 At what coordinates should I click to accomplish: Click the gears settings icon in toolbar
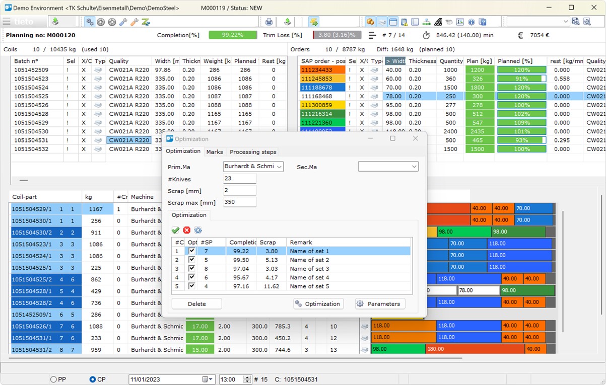pyautogui.click(x=90, y=22)
